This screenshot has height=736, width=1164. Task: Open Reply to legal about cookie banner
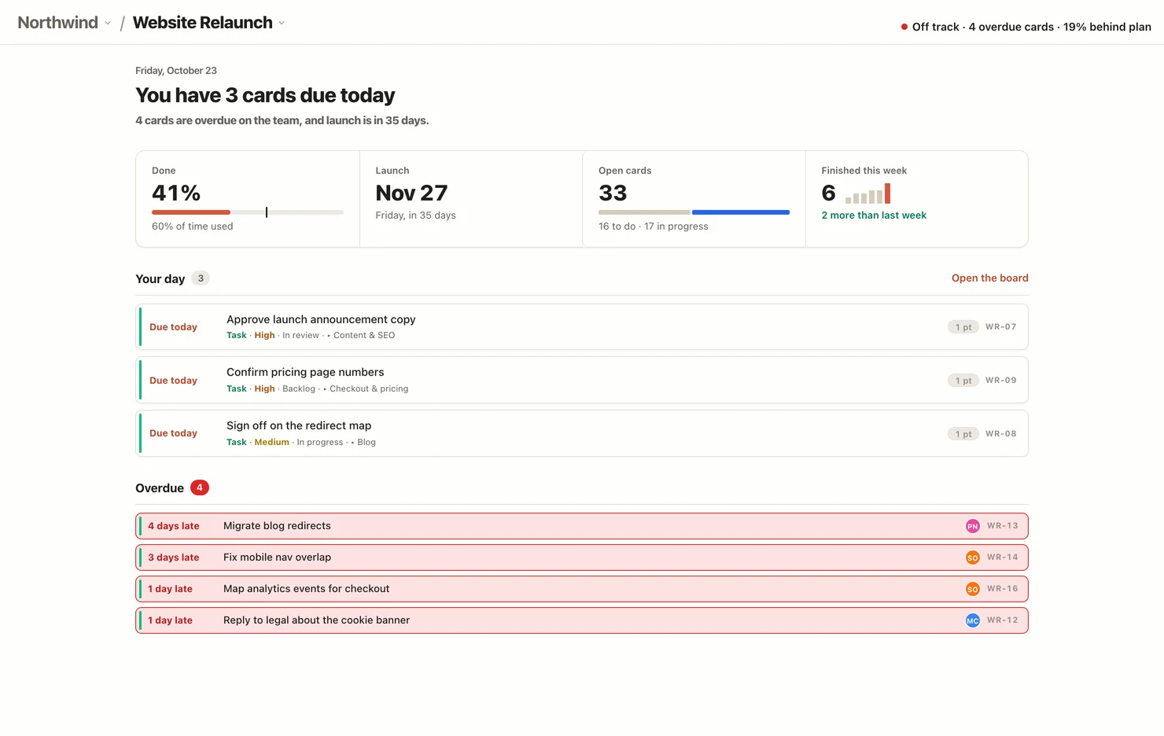[x=582, y=620]
